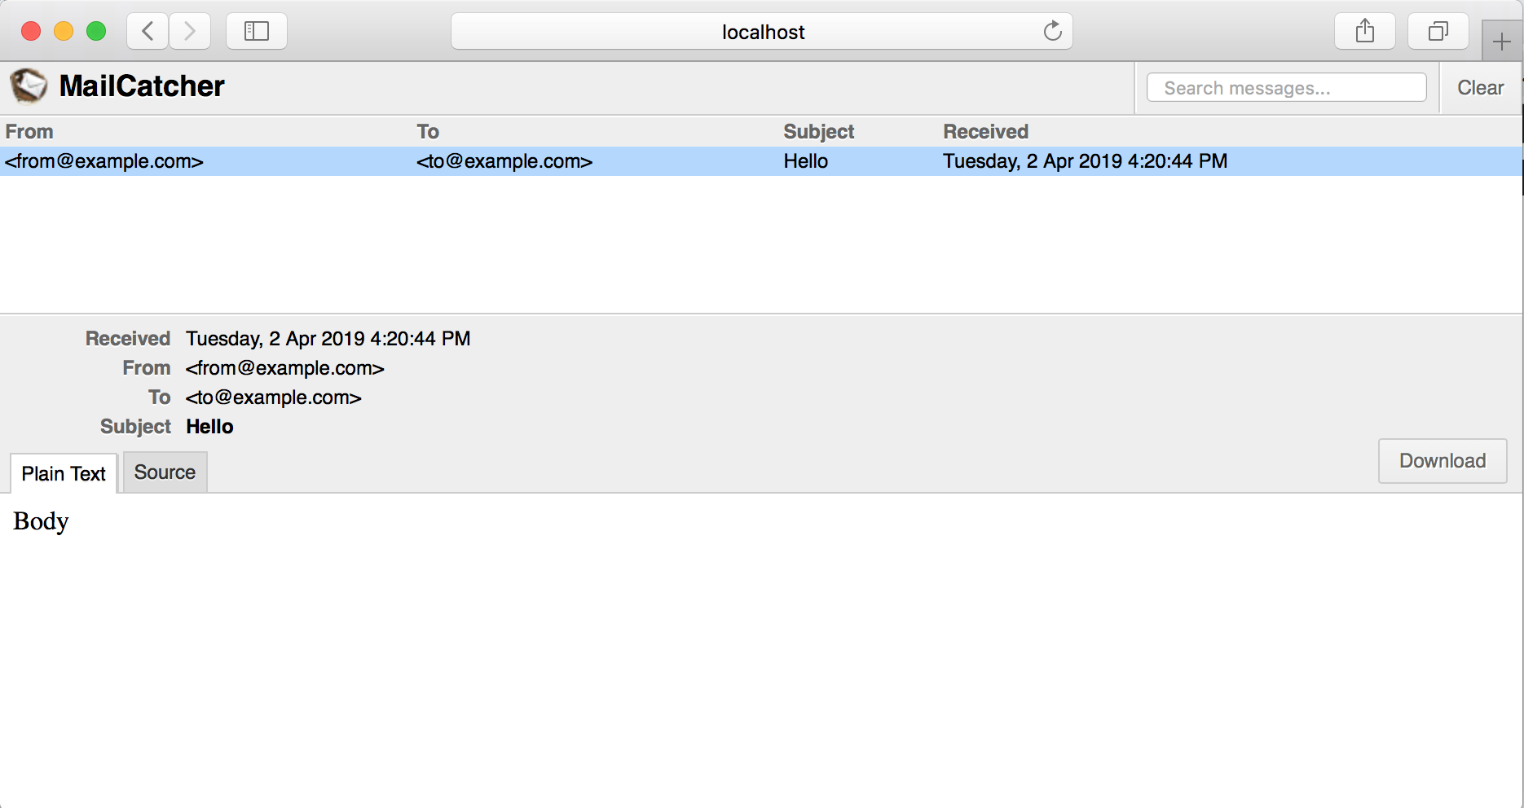Clear all messages with Clear button
Screen dimensions: 1524x808
pos(1480,88)
